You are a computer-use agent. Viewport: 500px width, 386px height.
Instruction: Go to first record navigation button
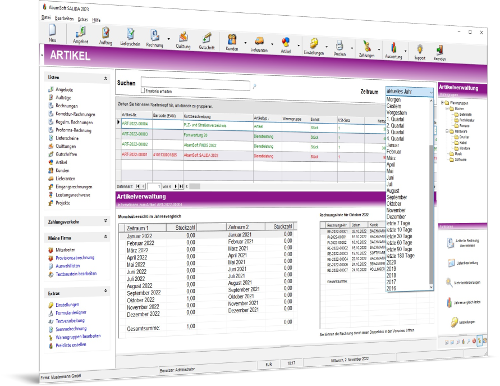coord(137,186)
